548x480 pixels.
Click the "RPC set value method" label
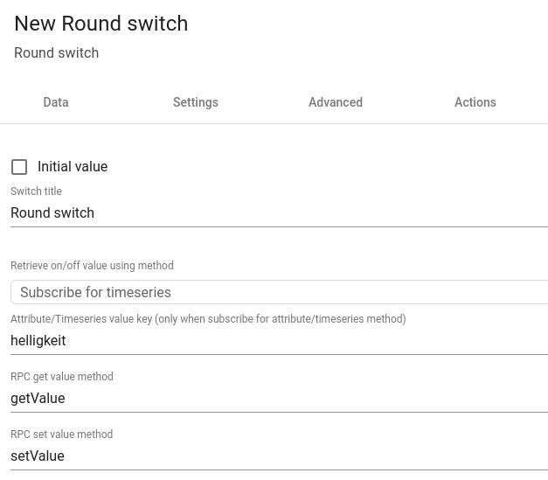[x=61, y=435]
